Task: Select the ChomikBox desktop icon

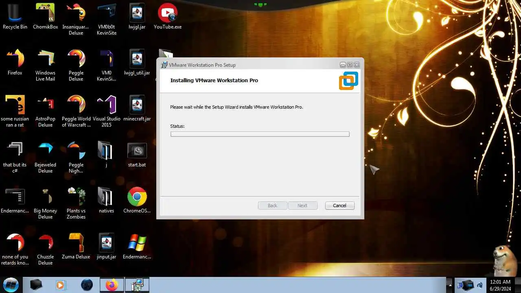Action: 45,16
